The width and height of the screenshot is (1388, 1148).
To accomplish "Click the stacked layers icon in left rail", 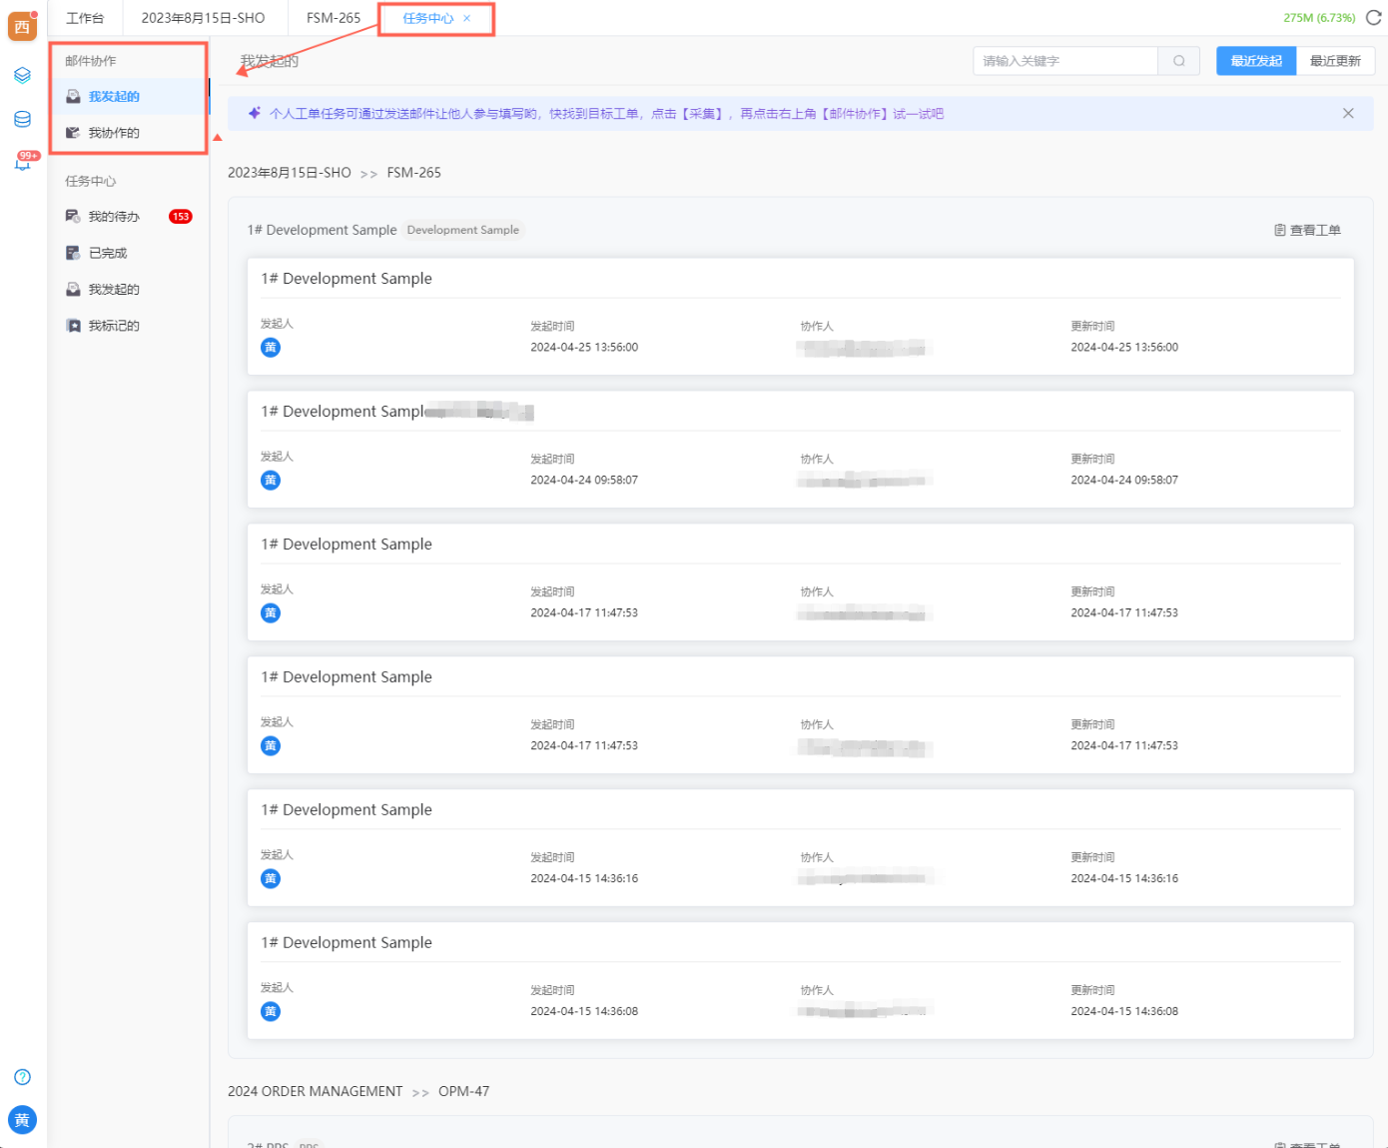I will (22, 75).
